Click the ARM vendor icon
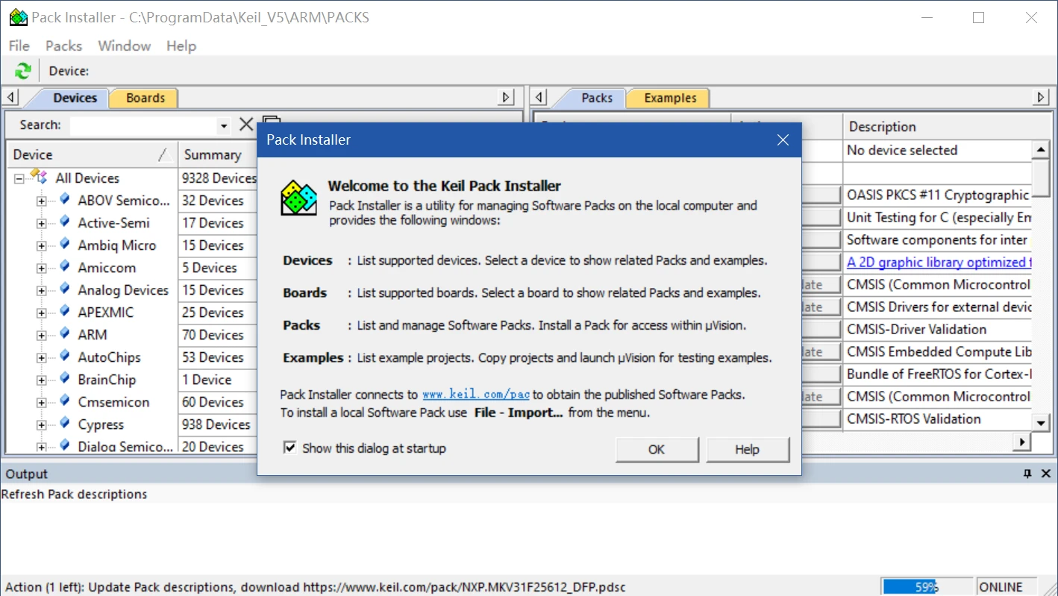The image size is (1058, 596). 65,334
